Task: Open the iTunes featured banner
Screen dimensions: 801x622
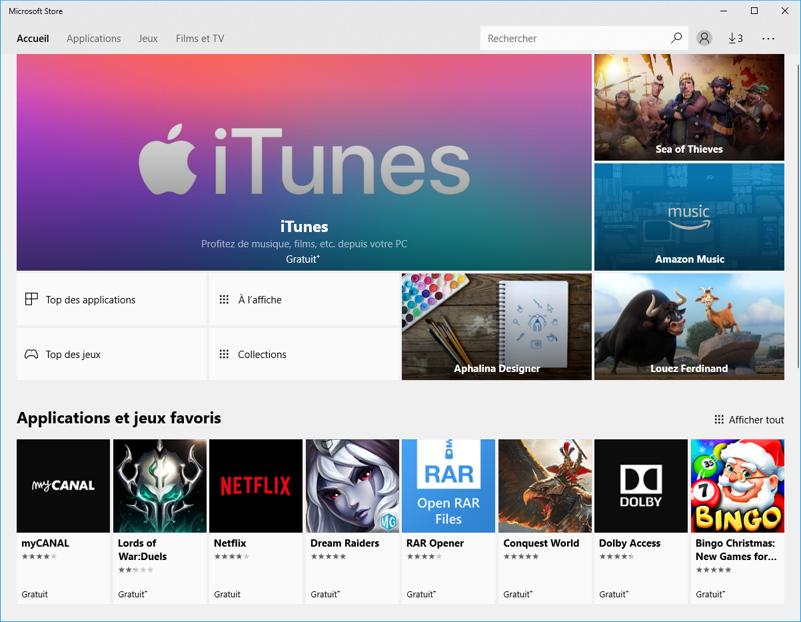Action: 304,162
